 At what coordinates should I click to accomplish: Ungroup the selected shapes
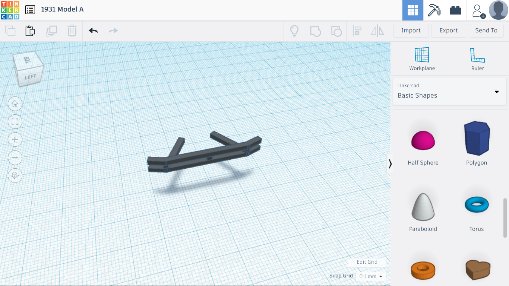(336, 31)
